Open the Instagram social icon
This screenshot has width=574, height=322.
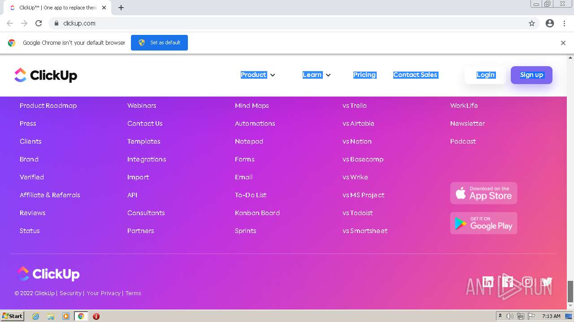[x=527, y=282]
